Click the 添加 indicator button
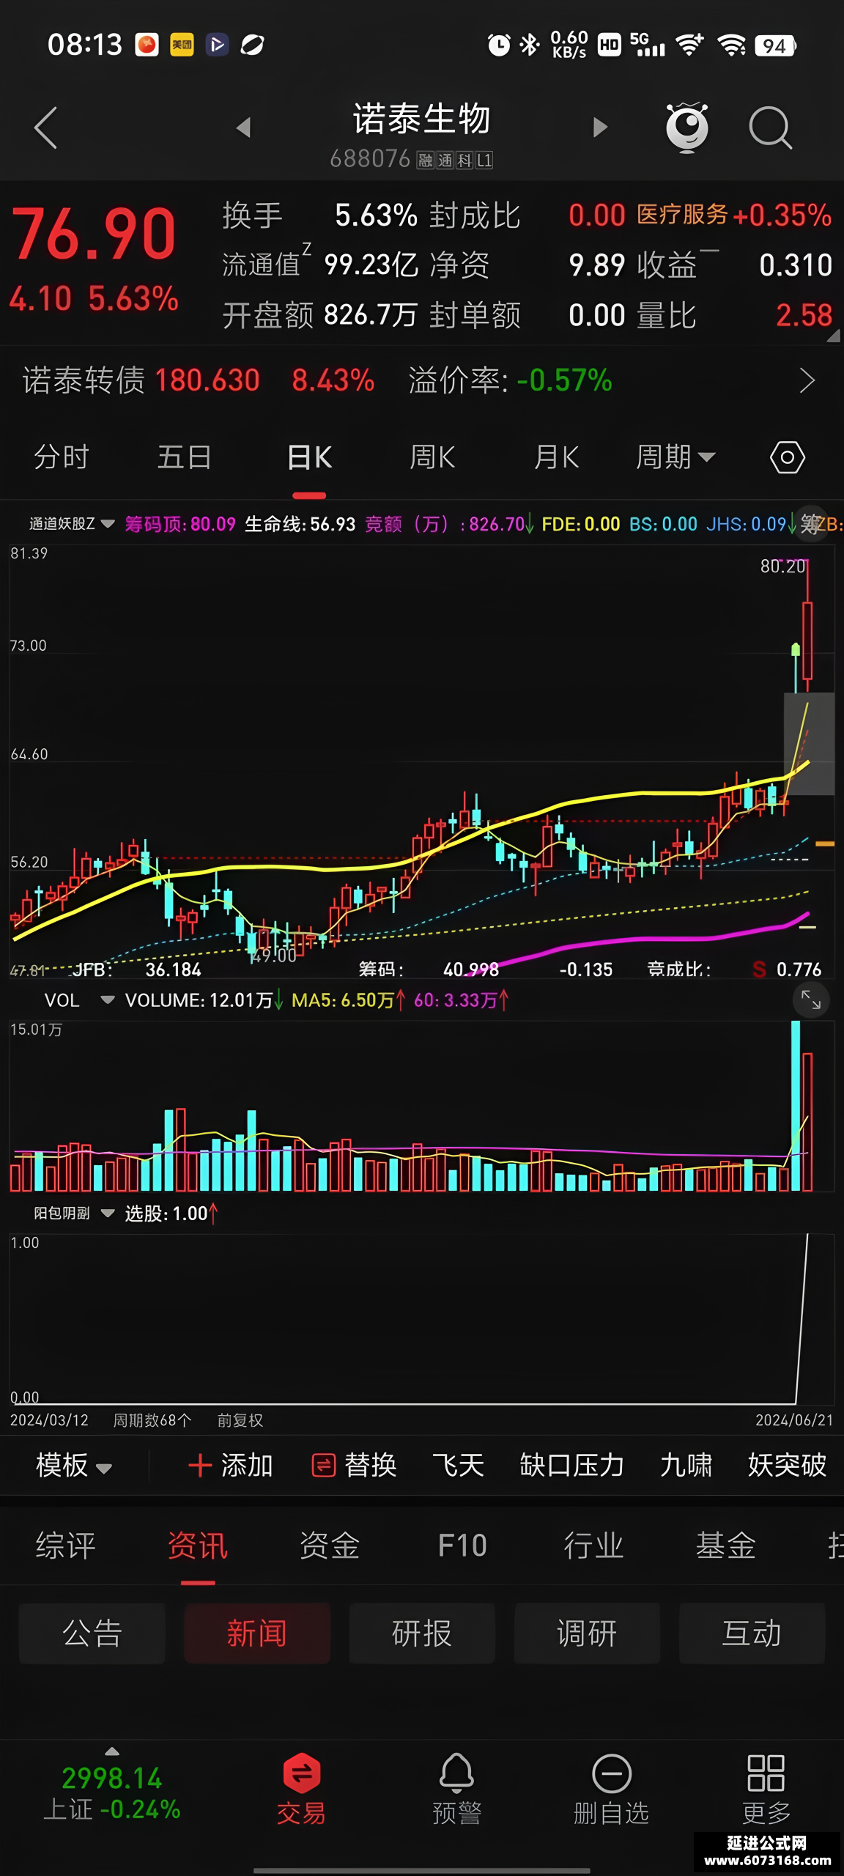The height and width of the screenshot is (1876, 844). pos(230,1466)
